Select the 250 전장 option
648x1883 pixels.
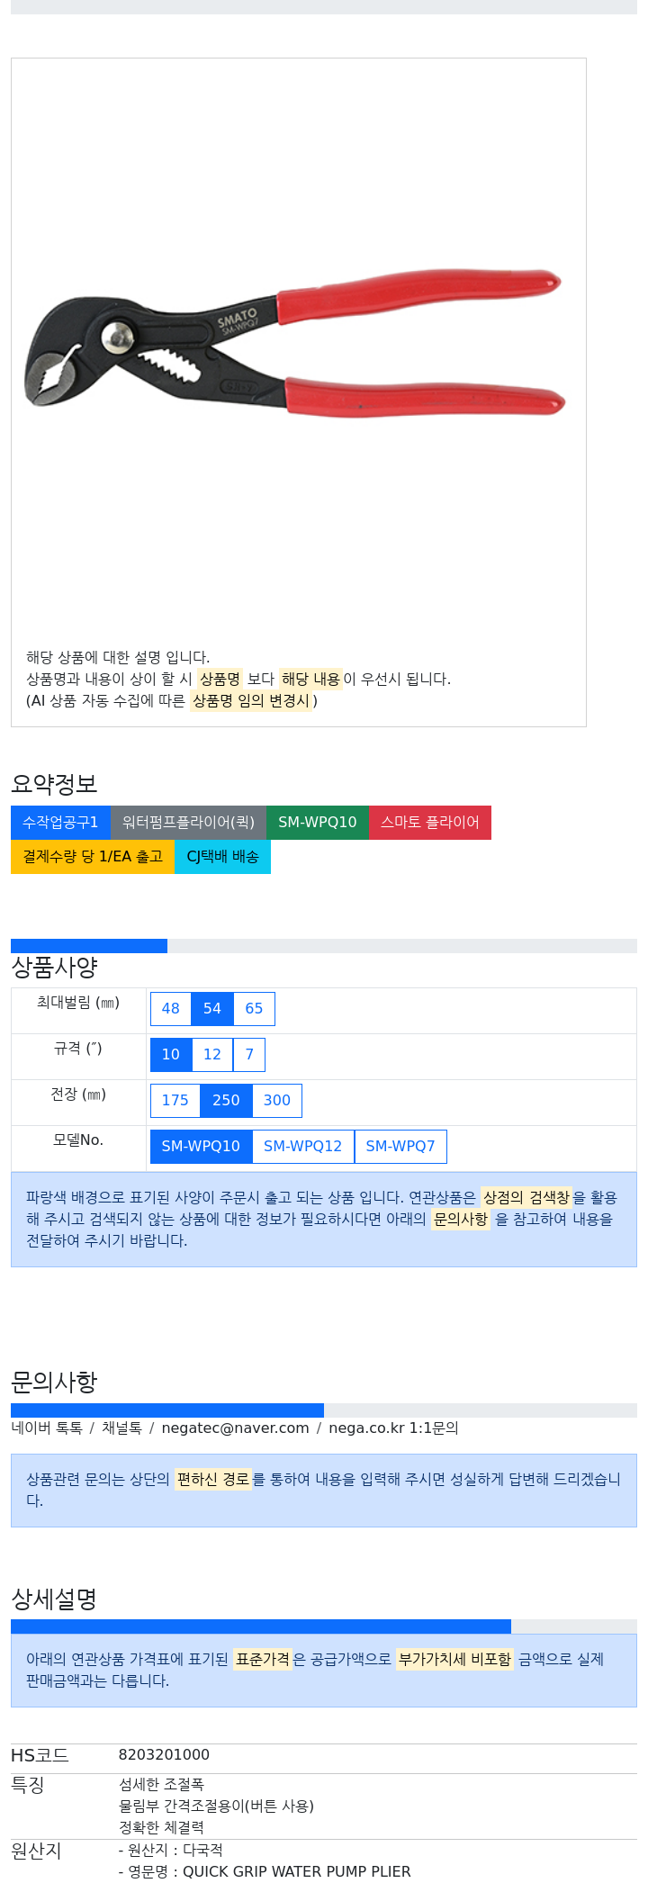tap(226, 1101)
